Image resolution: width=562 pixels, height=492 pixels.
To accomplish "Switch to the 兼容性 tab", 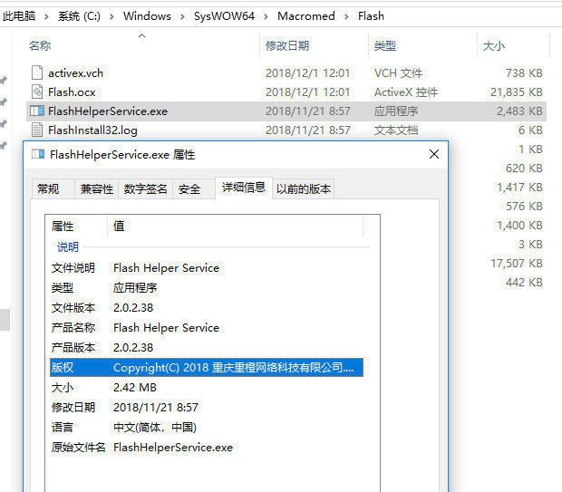I will [x=96, y=188].
